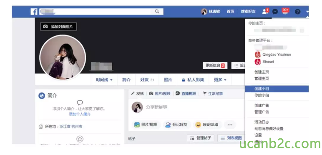Open notifications icon showing 99+

pyautogui.click(x=285, y=11)
